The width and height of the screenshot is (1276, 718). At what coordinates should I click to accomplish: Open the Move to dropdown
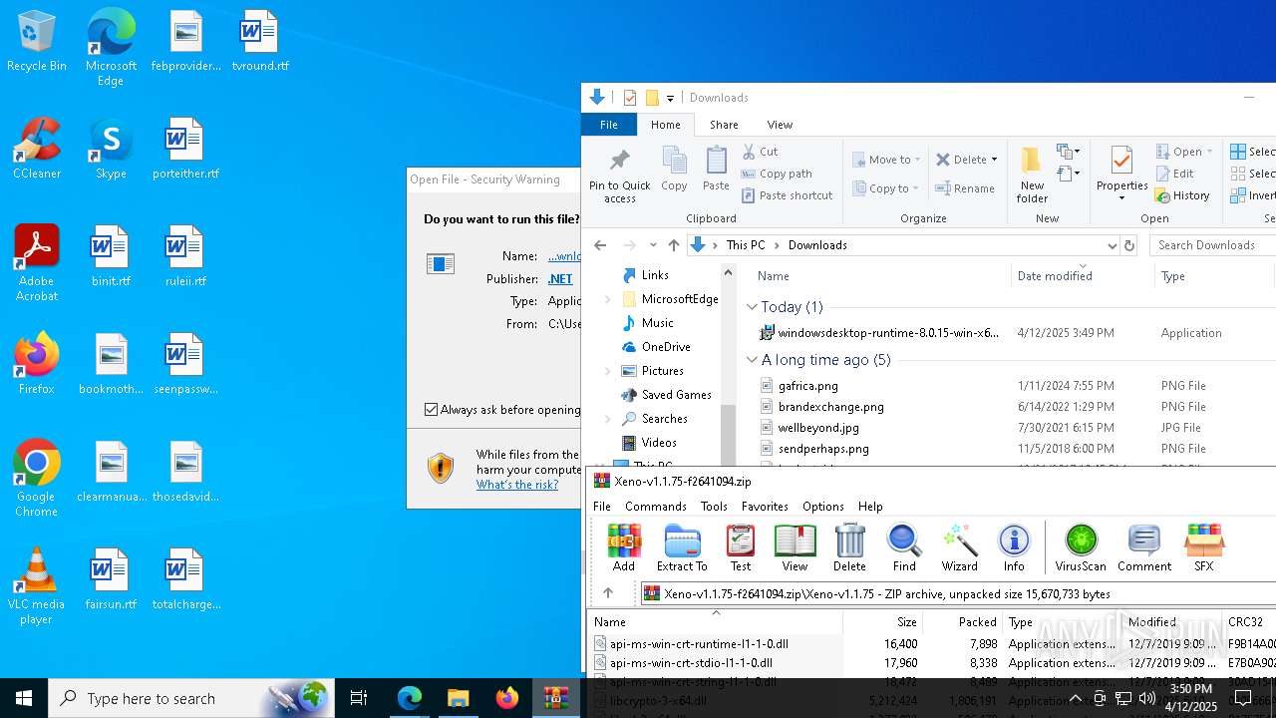[887, 160]
